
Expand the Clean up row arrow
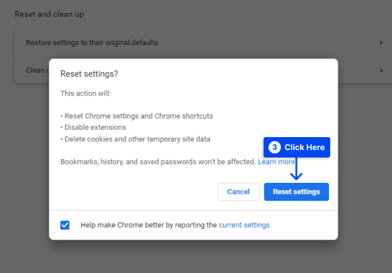[x=382, y=70]
